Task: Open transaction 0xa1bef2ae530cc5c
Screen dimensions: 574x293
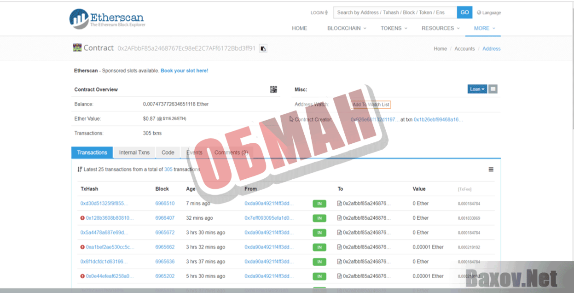Action: point(110,247)
